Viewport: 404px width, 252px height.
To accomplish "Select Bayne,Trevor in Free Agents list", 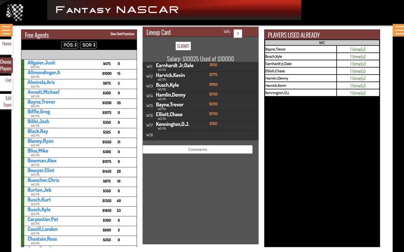I will click(41, 102).
